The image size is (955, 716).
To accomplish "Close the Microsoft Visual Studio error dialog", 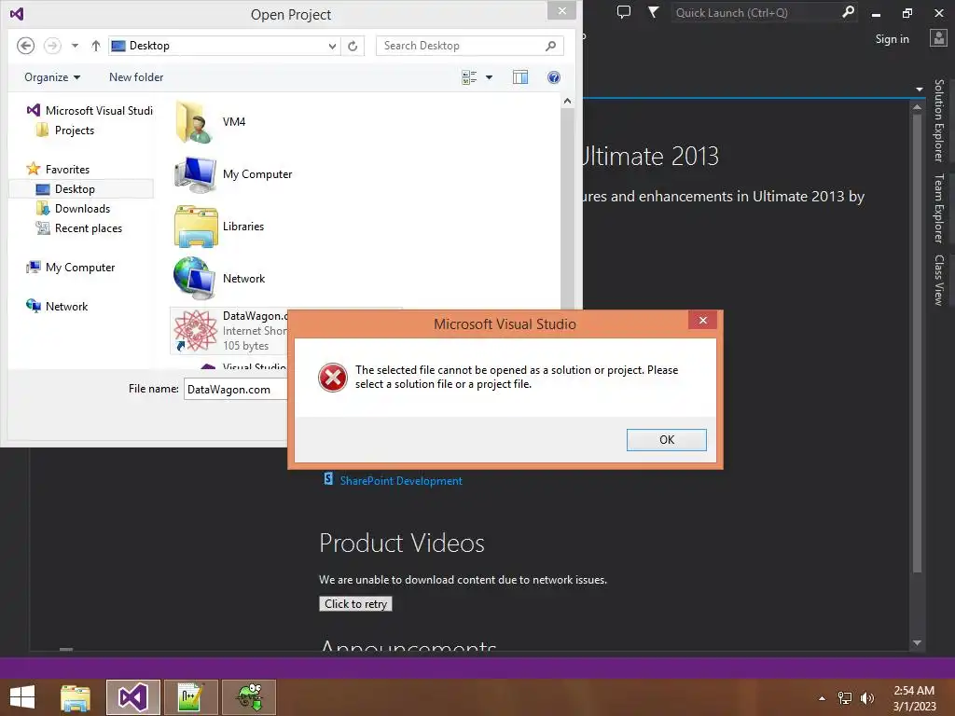I will [703, 321].
